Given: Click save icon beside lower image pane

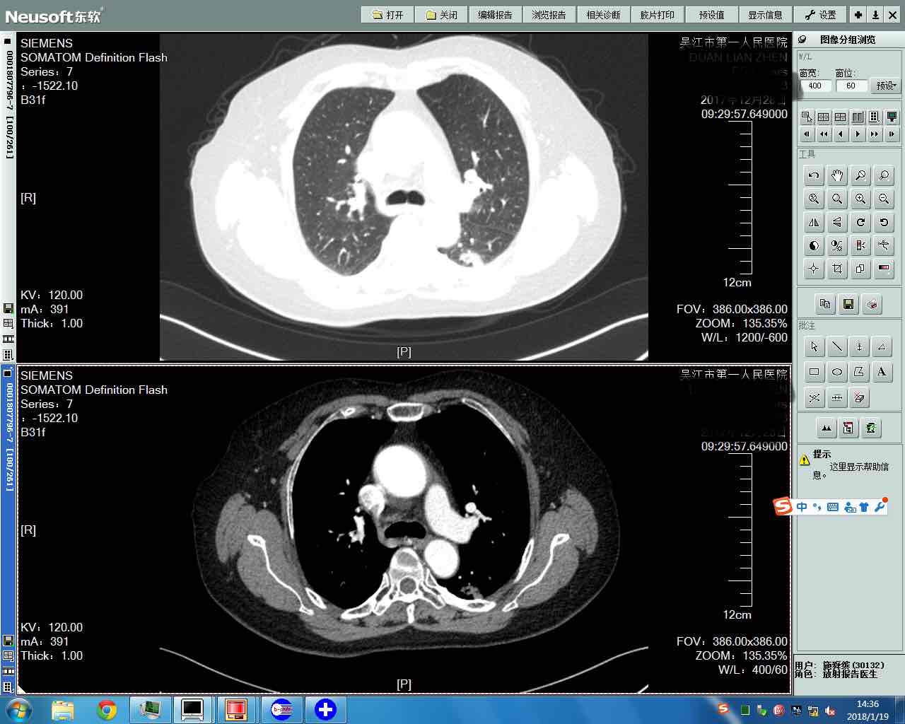Looking at the screenshot, I should click(8, 641).
